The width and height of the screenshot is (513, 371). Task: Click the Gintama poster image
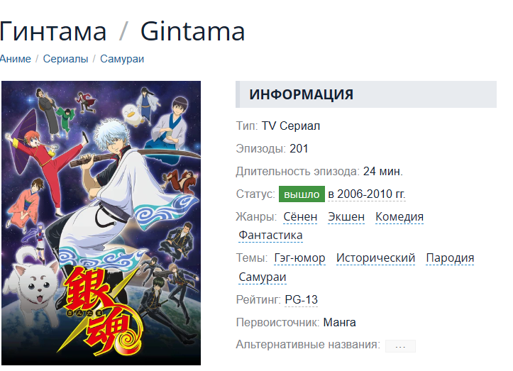[101, 223]
